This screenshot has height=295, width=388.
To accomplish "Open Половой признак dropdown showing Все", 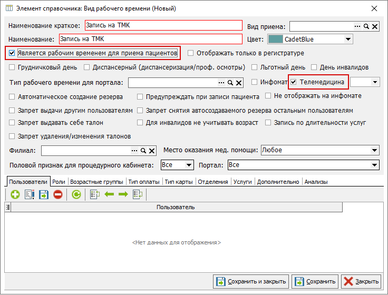I will click(189, 165).
